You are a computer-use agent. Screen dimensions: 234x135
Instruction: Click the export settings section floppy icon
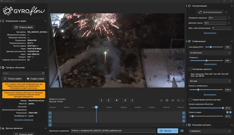189,125
